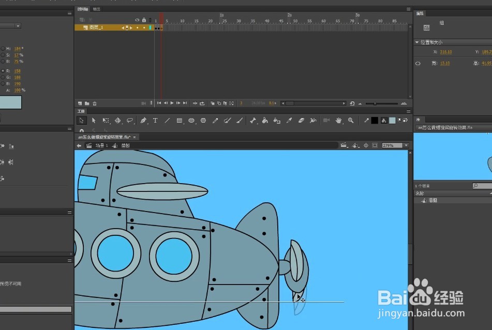492x330 pixels.
Task: Toggle loop playback in timeline
Action: point(202,103)
